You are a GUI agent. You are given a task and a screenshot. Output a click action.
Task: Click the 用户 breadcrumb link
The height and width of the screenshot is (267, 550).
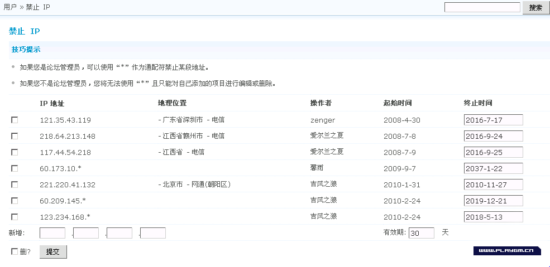(x=10, y=8)
